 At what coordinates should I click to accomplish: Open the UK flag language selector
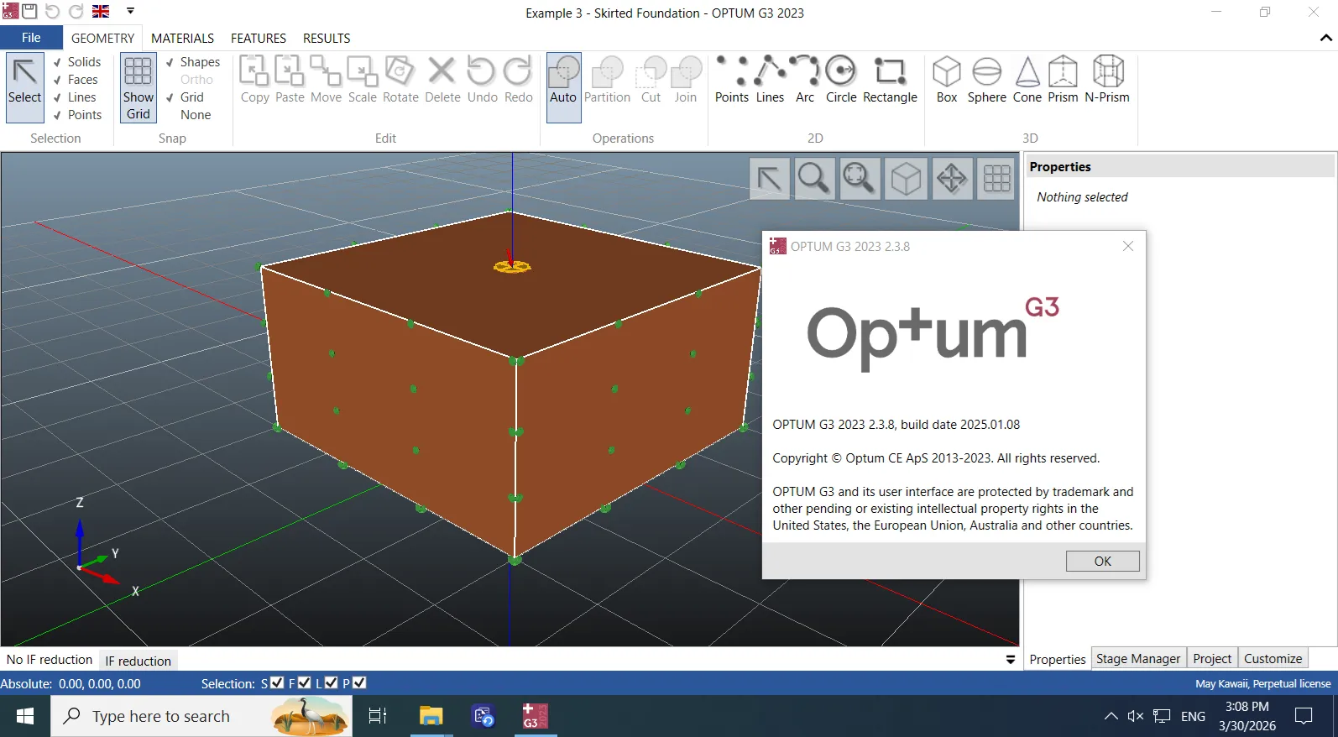(101, 11)
